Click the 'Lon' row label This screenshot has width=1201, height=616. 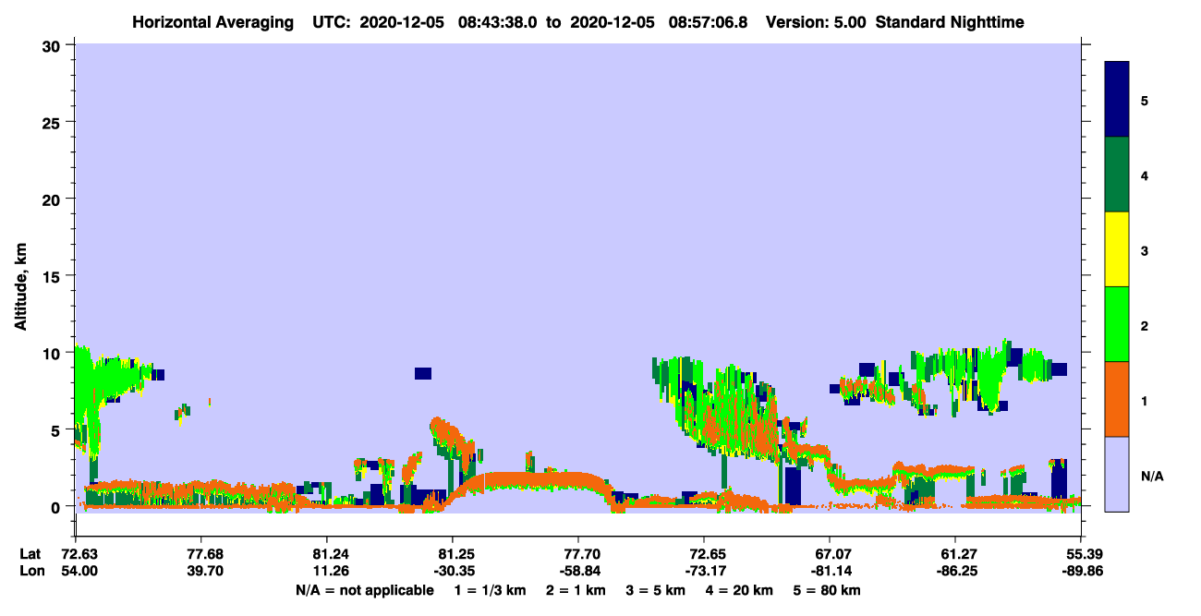[x=30, y=571]
